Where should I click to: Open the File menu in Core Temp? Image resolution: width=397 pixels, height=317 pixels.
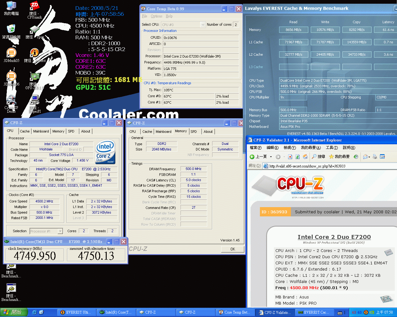point(145,16)
